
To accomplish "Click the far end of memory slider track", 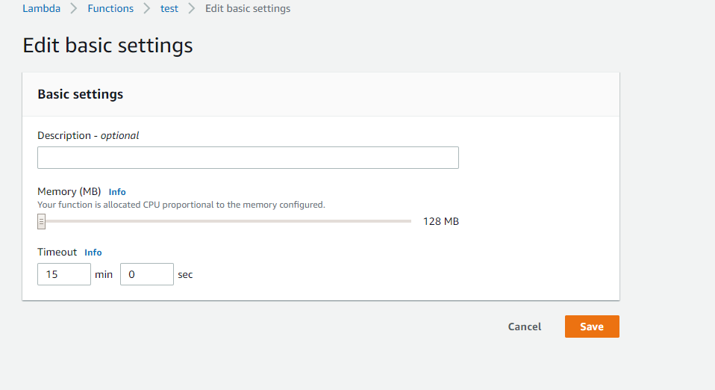I will click(410, 221).
